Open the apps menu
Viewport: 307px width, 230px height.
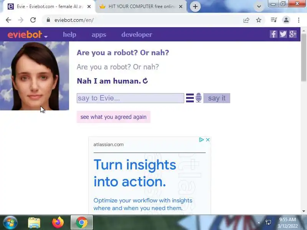(99, 35)
